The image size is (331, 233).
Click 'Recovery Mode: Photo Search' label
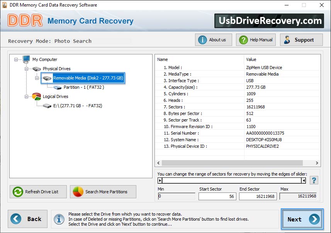tap(50, 41)
